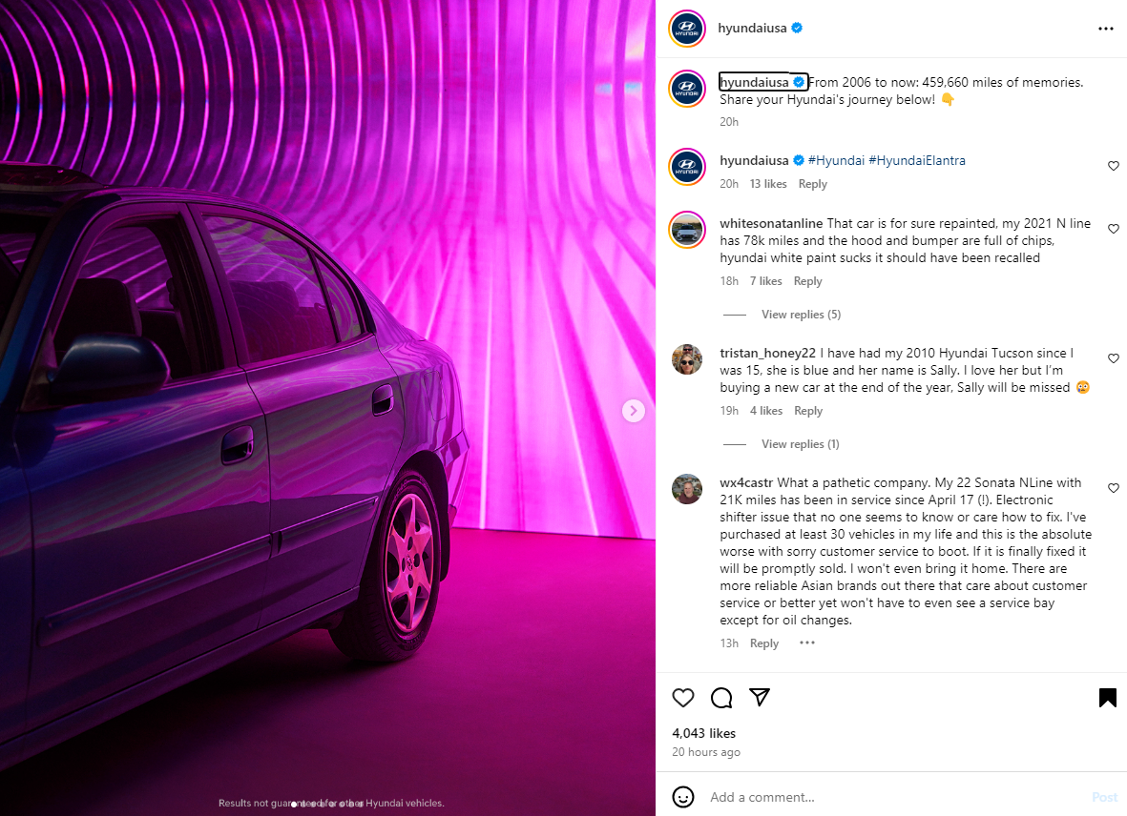1127x816 pixels.
Task: Open the three-dot post options menu
Action: tap(1105, 29)
